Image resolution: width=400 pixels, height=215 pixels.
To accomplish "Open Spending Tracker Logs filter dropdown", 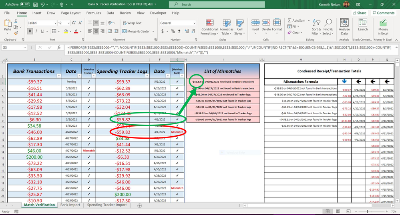I will (147, 76).
